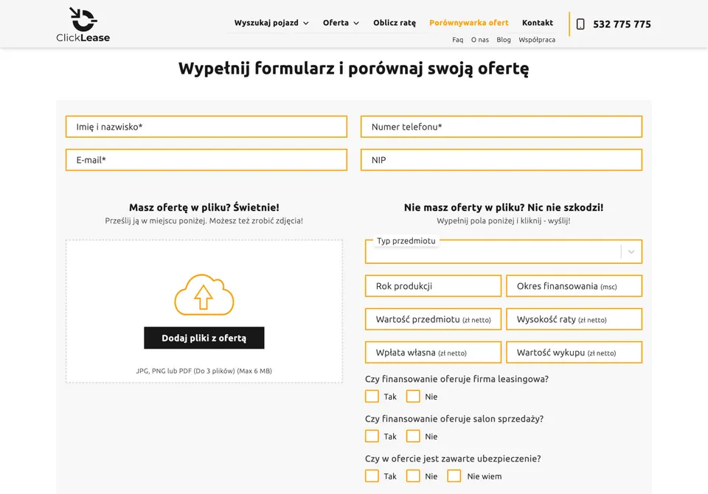Click into the NIP input field
Image resolution: width=708 pixels, height=494 pixels.
[x=501, y=160]
